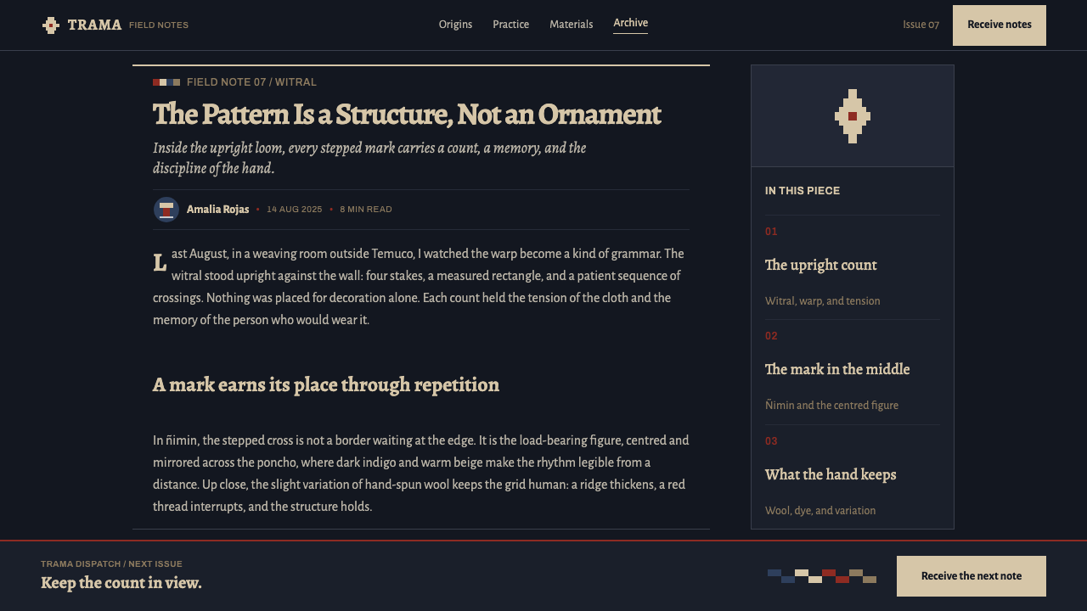
Task: Click the Receive notes button
Action: click(1000, 25)
